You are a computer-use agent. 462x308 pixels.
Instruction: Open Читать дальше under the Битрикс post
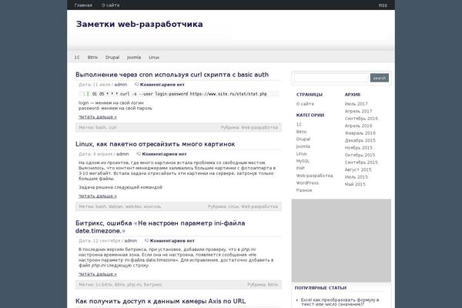coord(98,274)
